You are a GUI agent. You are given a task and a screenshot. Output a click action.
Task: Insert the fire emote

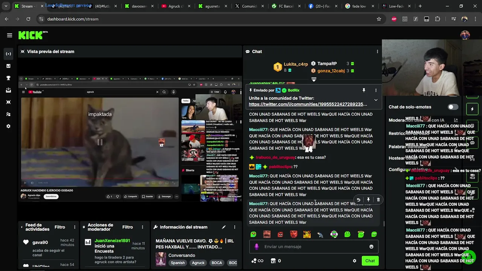307,234
